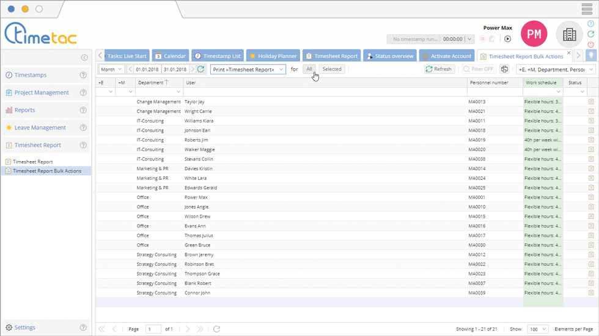The image size is (599, 336).
Task: Open timesheet icon in Taylor Jay row
Action: click(x=591, y=102)
